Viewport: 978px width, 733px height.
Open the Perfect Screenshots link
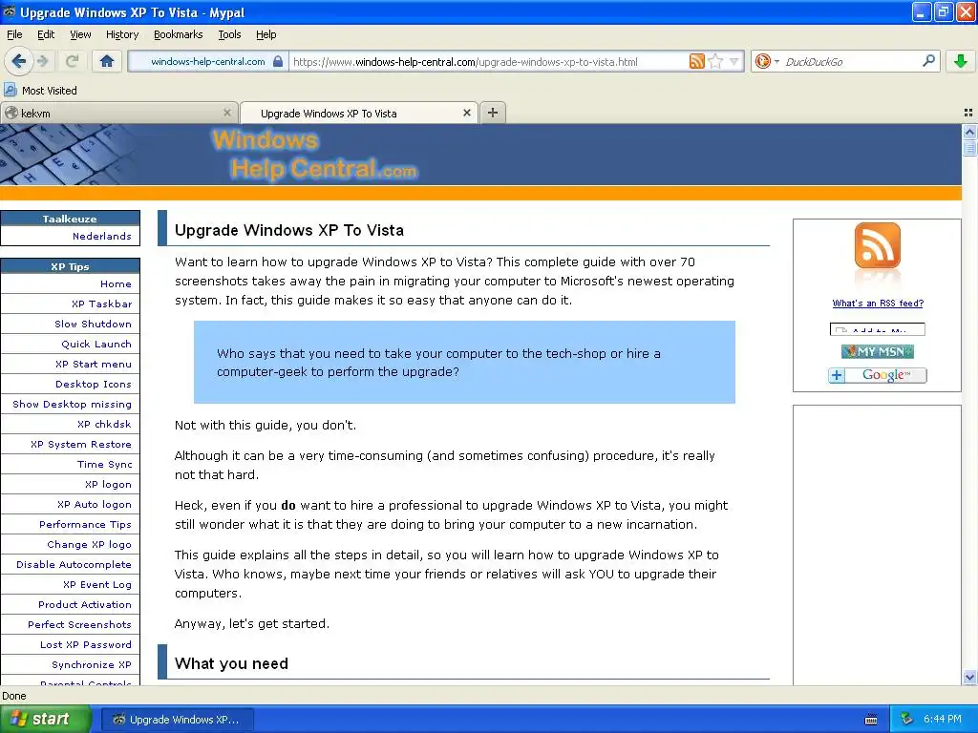pos(80,624)
